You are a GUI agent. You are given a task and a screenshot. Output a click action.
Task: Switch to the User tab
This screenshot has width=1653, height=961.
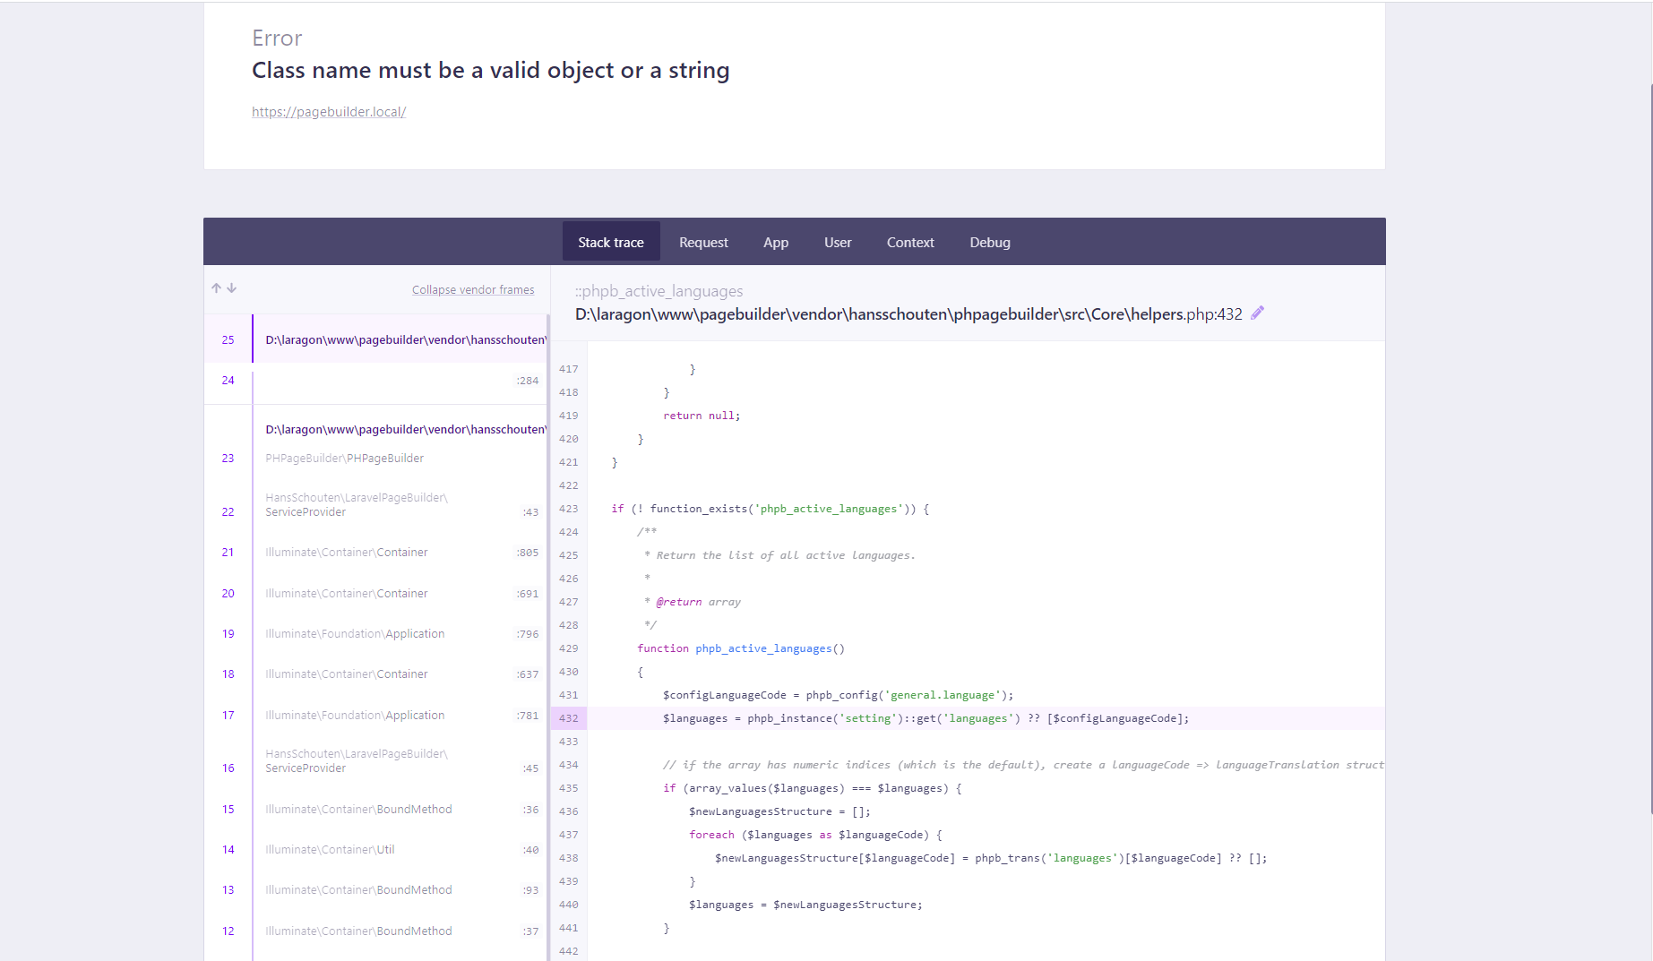point(837,242)
